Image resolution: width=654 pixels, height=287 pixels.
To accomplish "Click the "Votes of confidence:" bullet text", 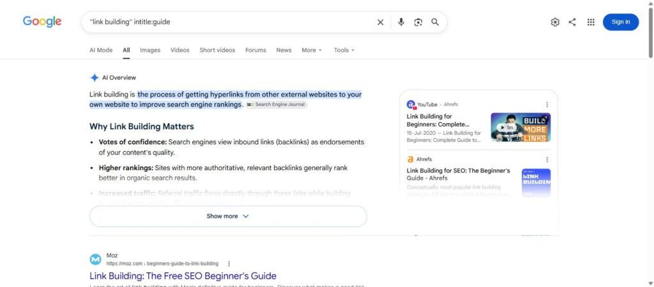I will click(x=133, y=142).
